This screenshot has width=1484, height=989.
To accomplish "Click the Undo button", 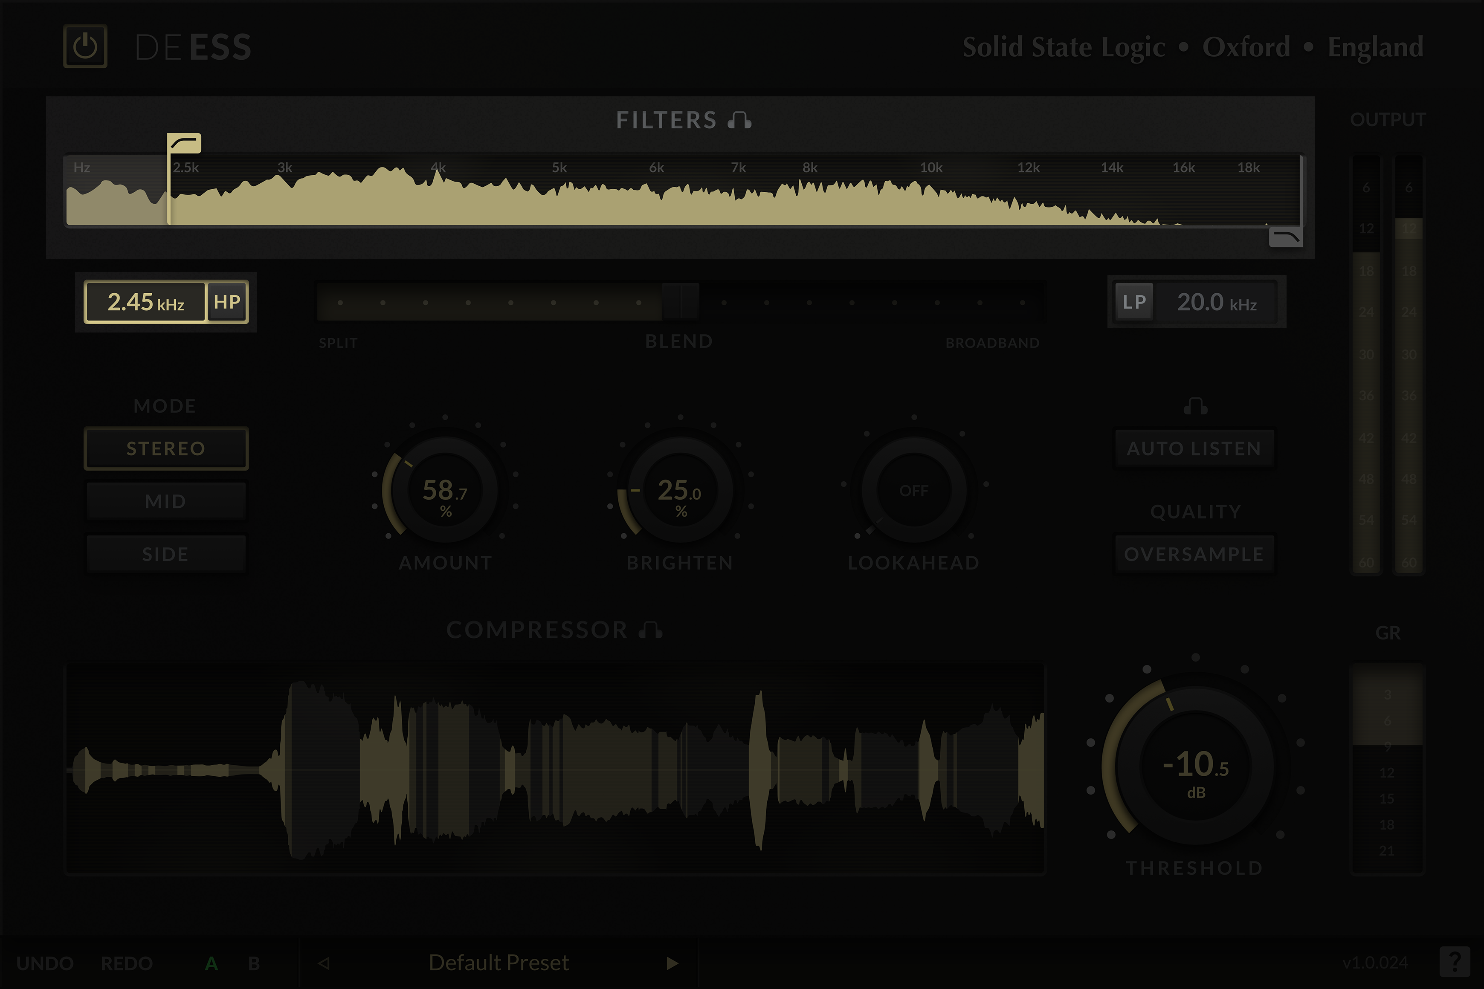I will tap(45, 964).
